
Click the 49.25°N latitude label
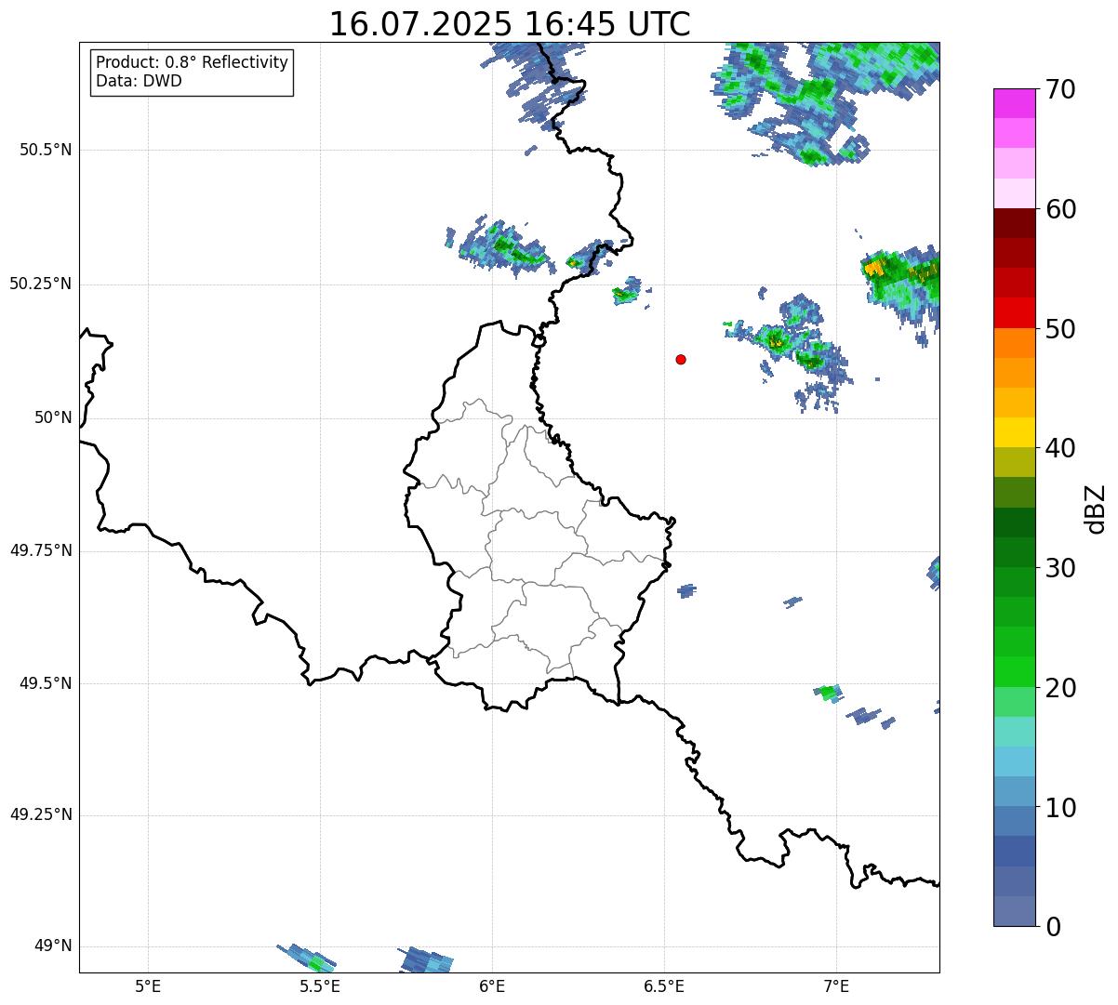41,814
